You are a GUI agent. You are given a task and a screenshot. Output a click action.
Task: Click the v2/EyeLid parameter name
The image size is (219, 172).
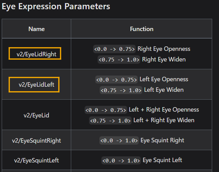(x=37, y=115)
